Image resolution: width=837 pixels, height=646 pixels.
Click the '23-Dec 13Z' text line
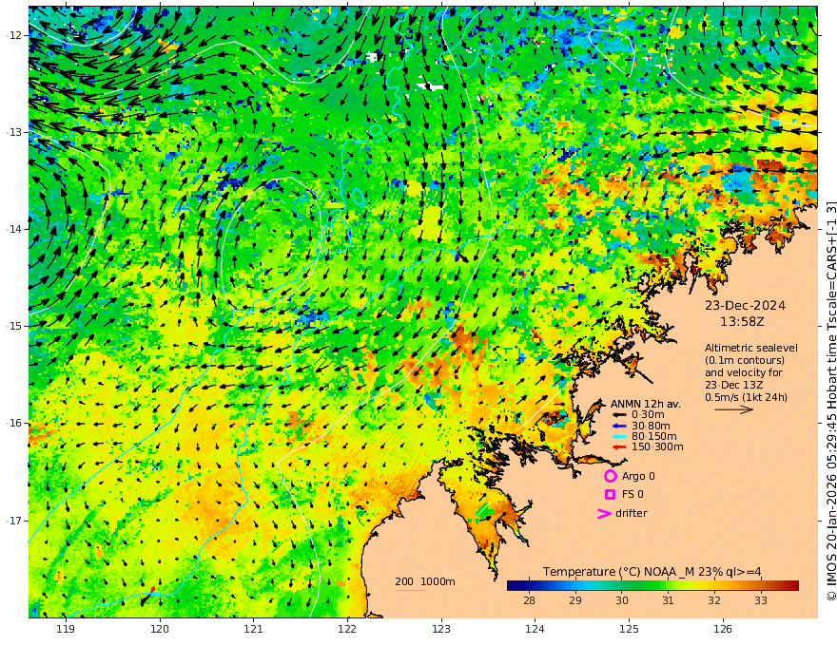coord(733,385)
